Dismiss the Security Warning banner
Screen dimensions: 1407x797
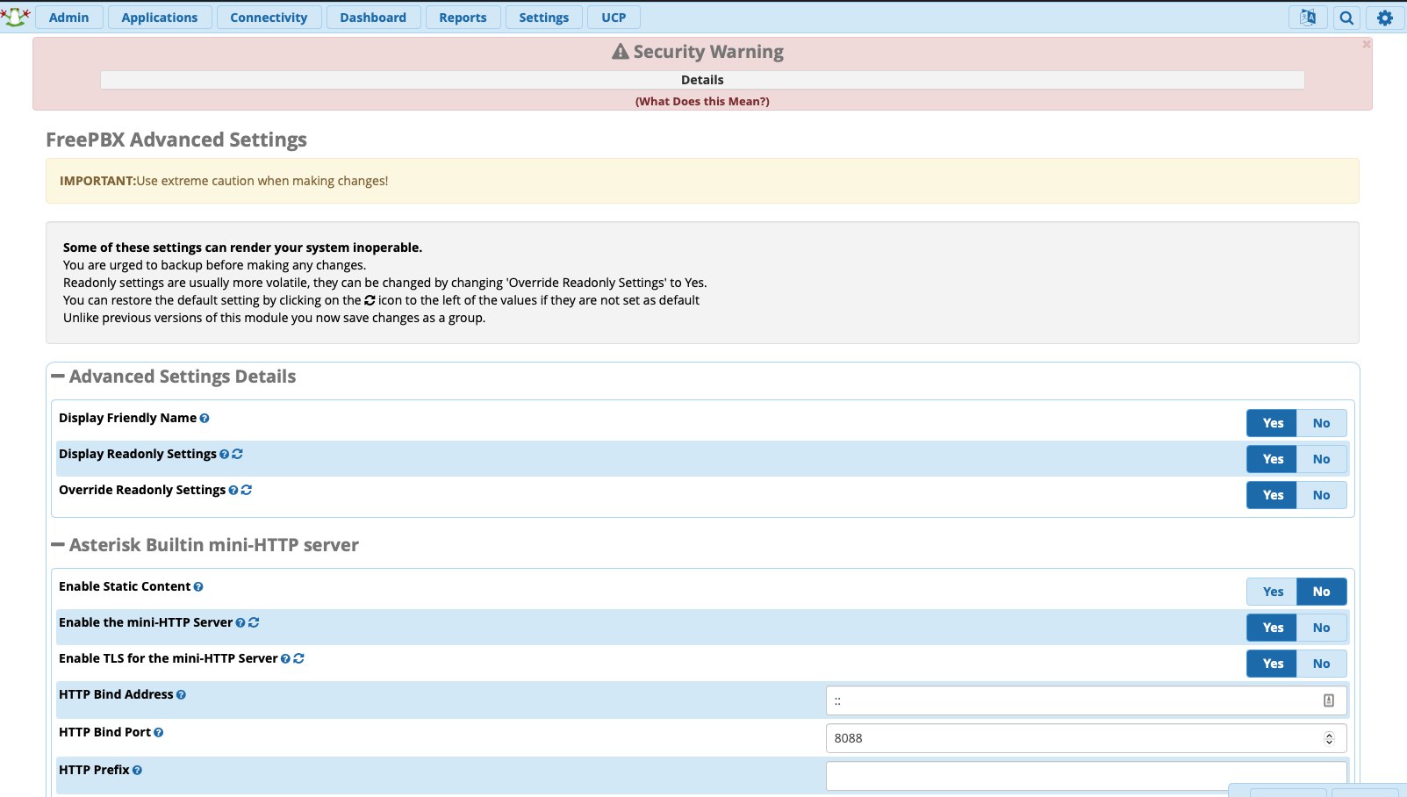click(x=1366, y=44)
